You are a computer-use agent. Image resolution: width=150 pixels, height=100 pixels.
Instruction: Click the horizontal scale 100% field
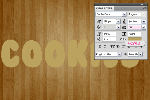(135, 34)
